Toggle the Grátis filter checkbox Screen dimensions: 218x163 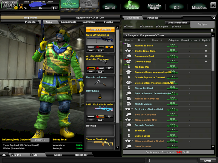coord(173,26)
